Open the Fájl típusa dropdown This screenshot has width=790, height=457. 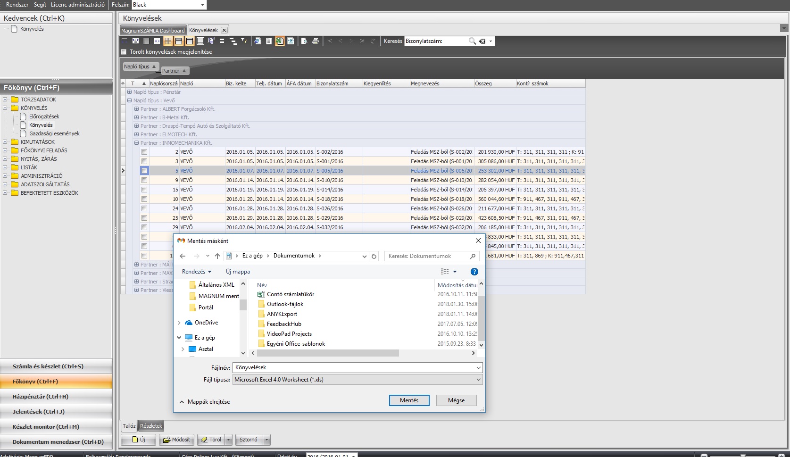(358, 380)
